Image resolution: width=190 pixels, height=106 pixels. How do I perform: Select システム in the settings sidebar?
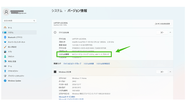[20, 32]
